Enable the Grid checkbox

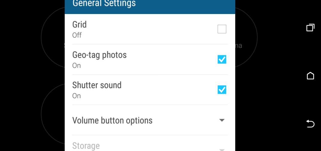click(x=222, y=29)
